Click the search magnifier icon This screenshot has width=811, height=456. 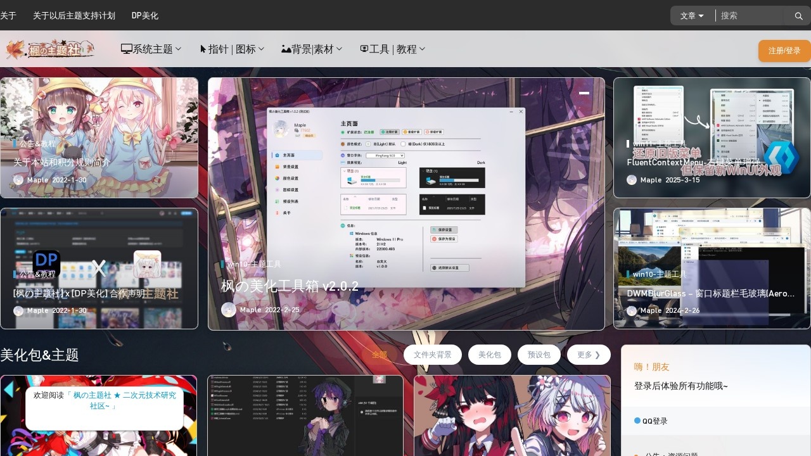pos(798,16)
